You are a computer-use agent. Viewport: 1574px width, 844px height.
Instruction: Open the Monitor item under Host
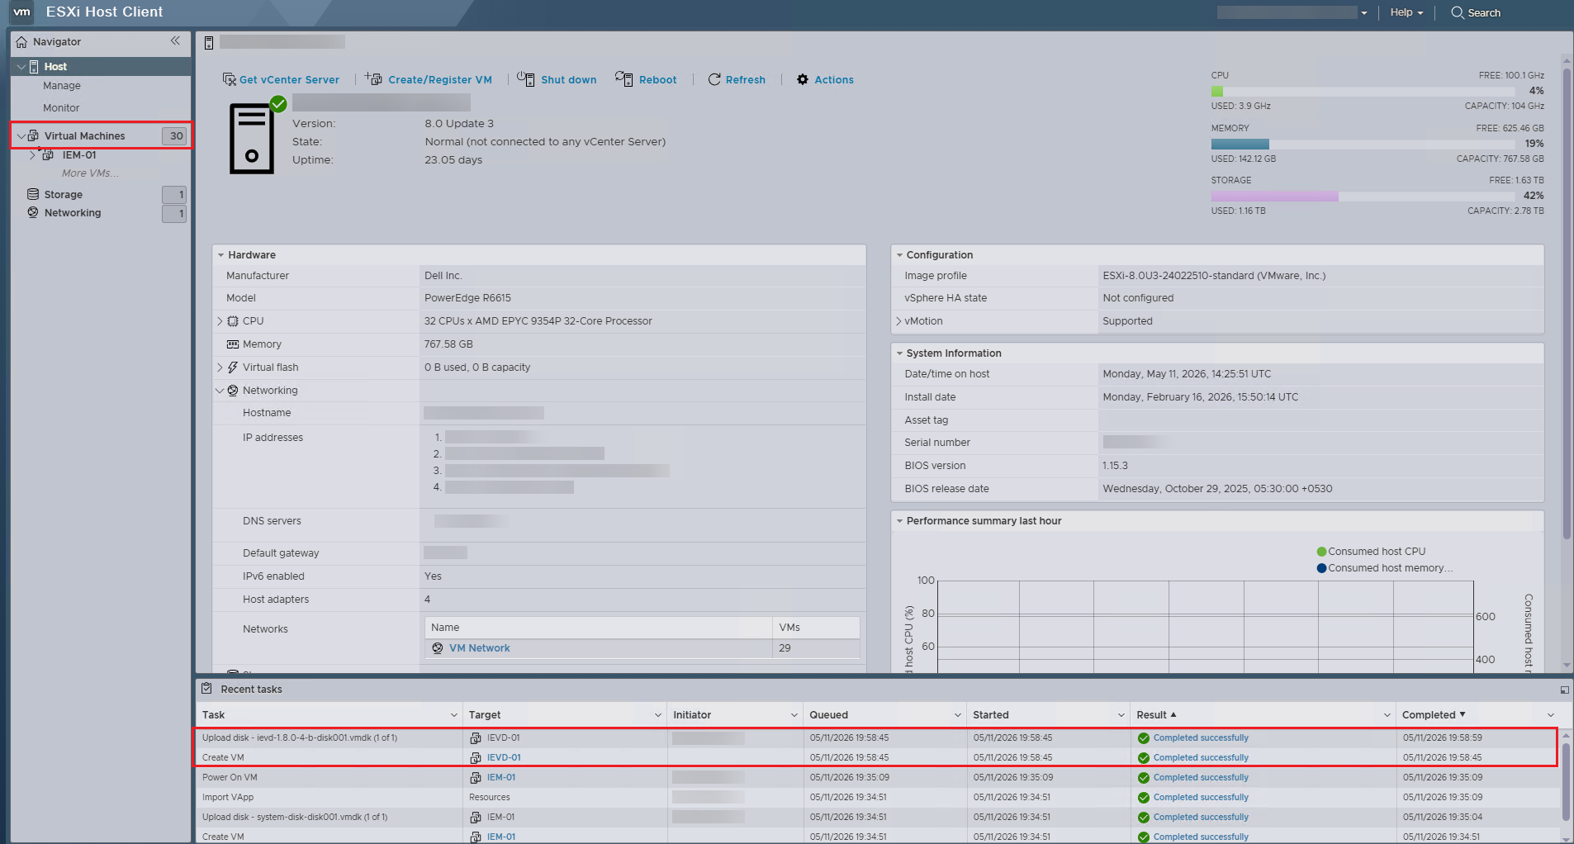coord(61,108)
